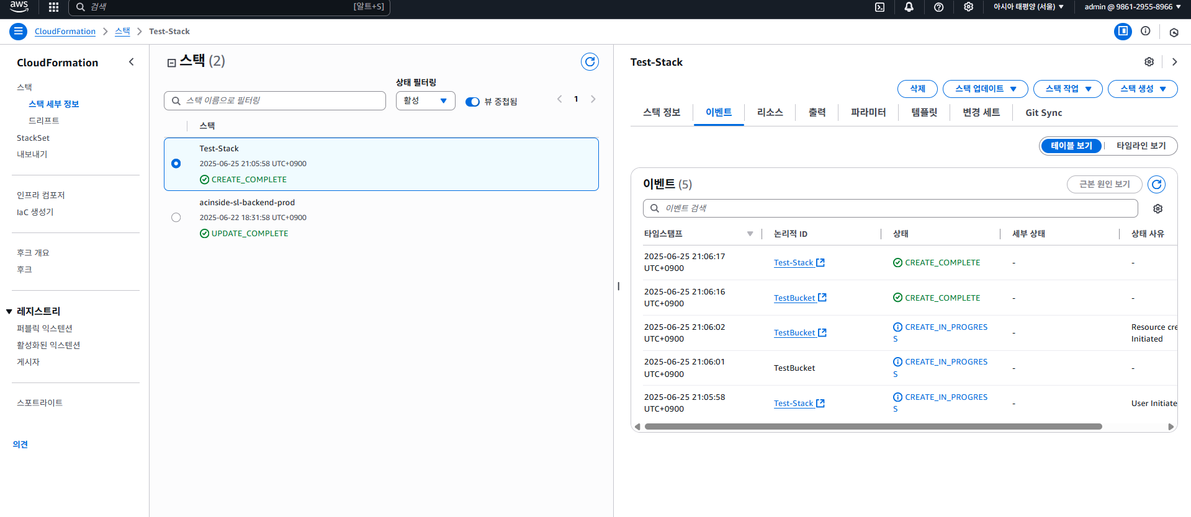Open the stack update dropdown
Viewport: 1191px width, 517px height.
click(985, 89)
